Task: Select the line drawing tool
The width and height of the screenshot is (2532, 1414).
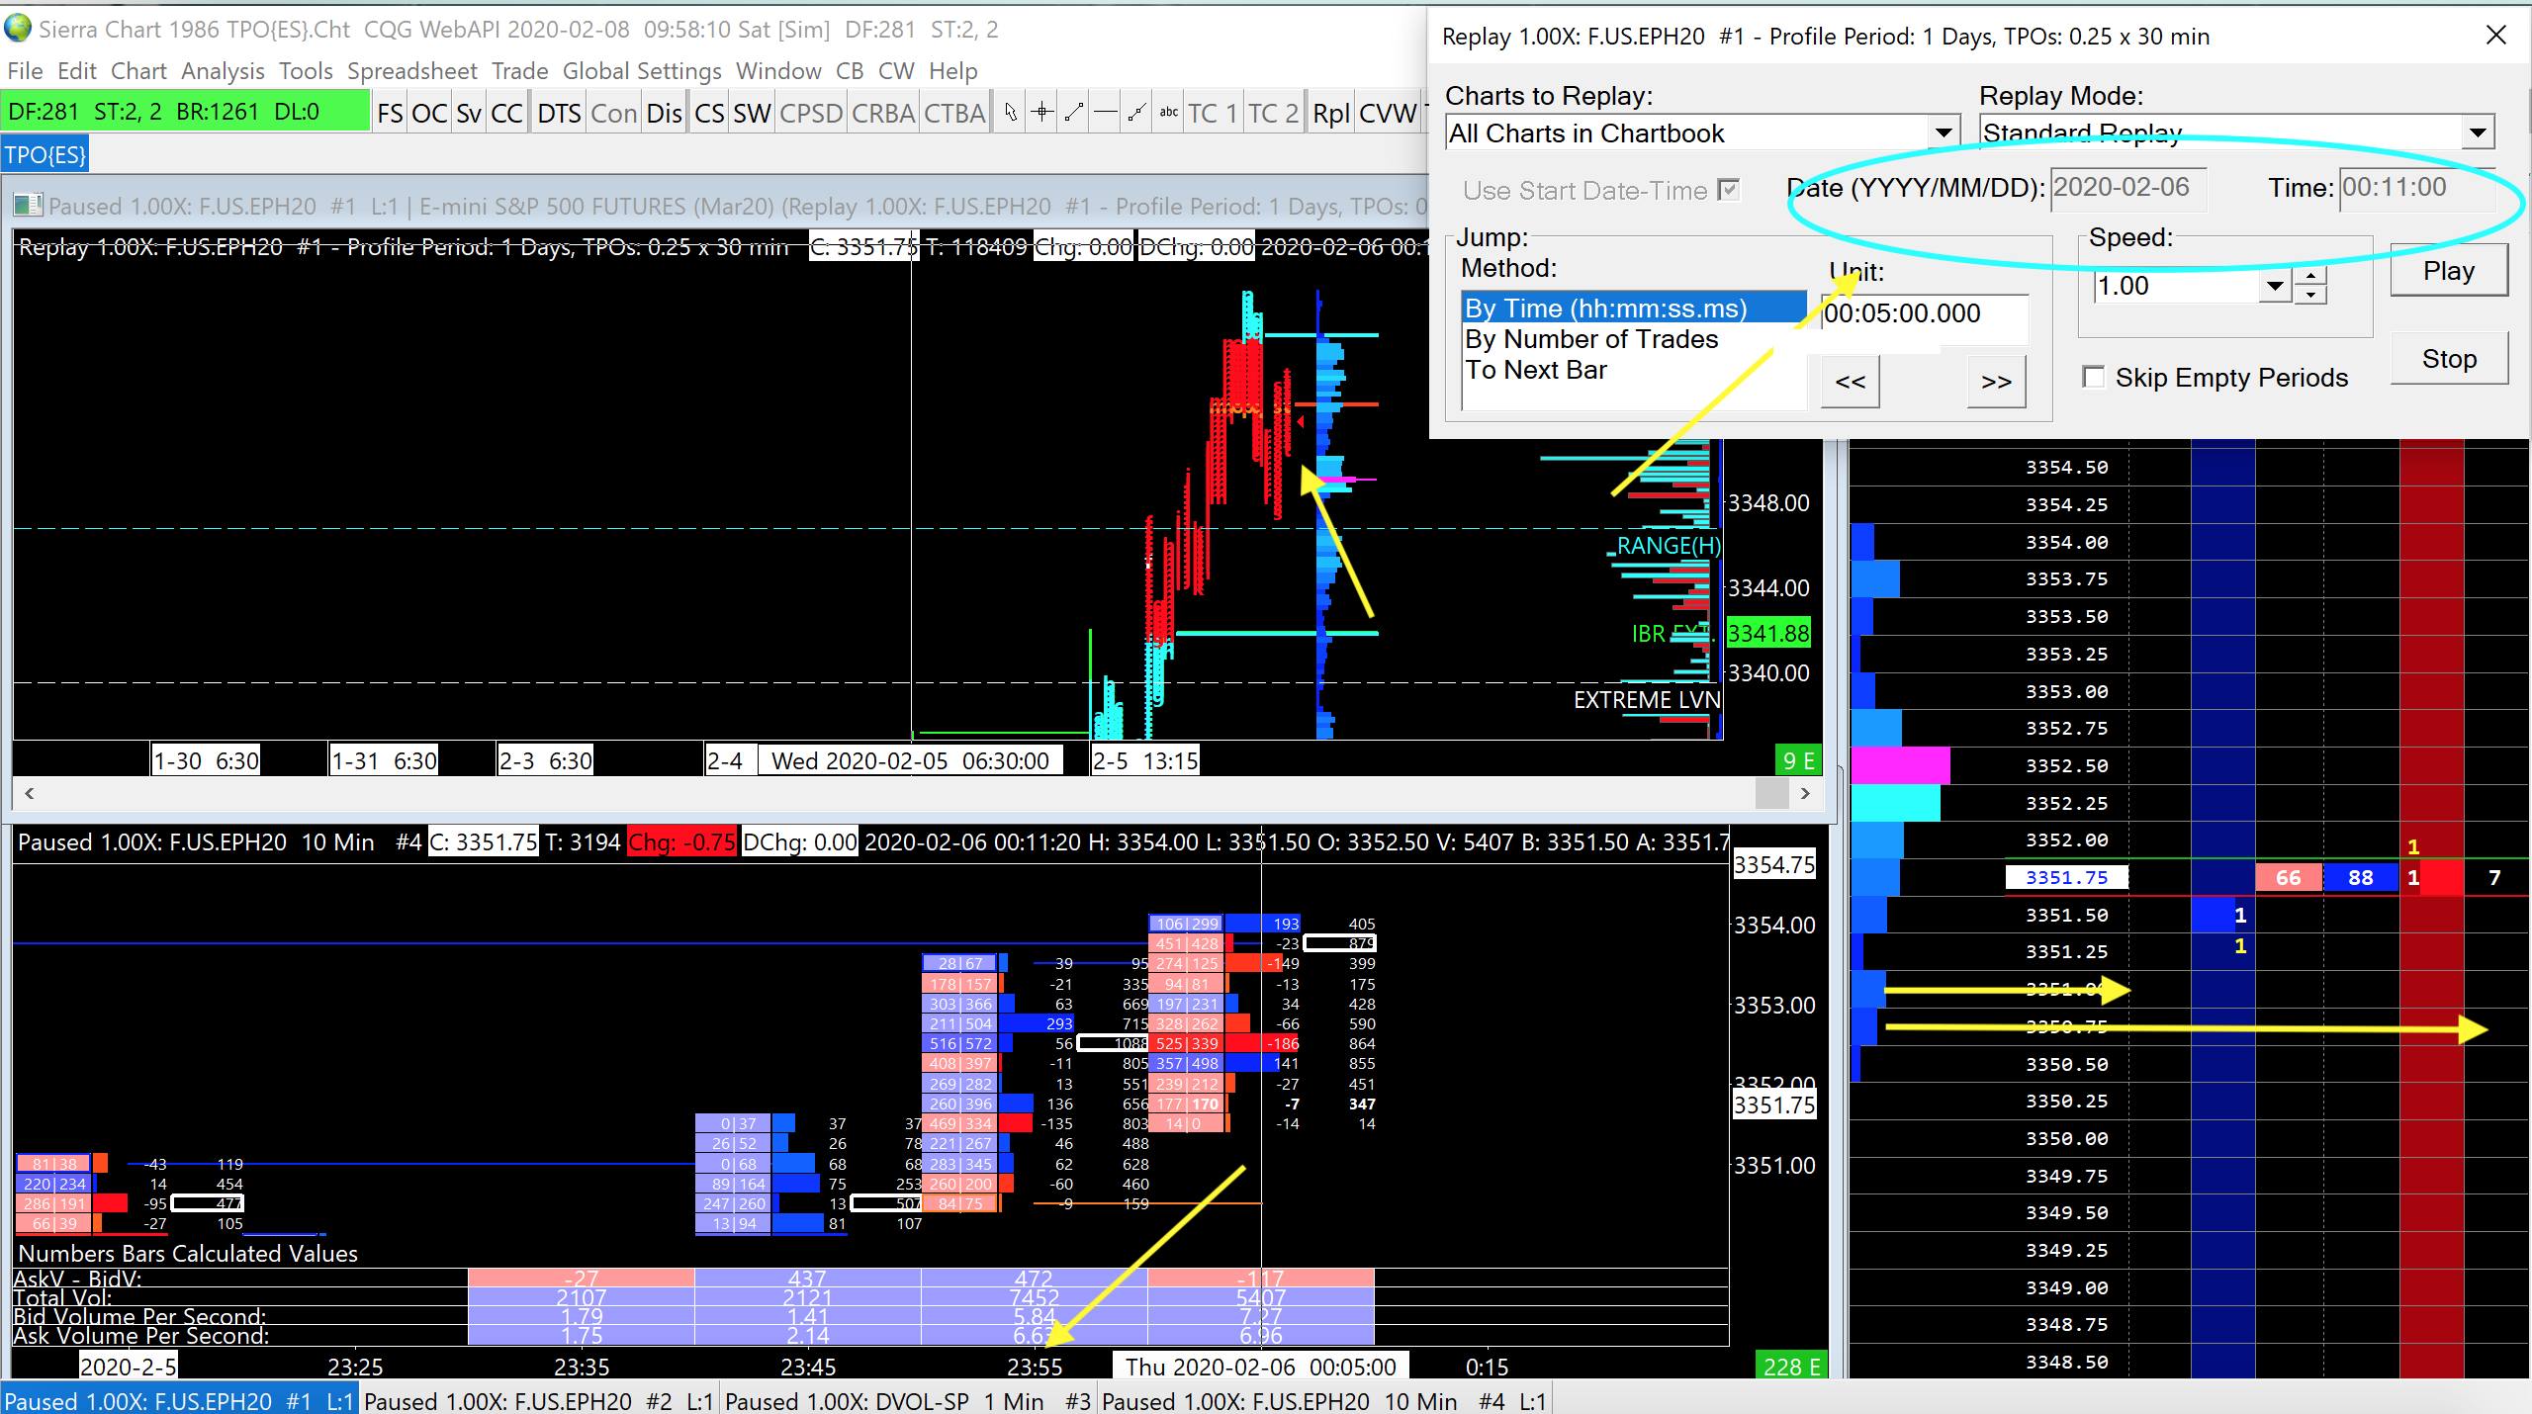Action: click(x=1074, y=113)
